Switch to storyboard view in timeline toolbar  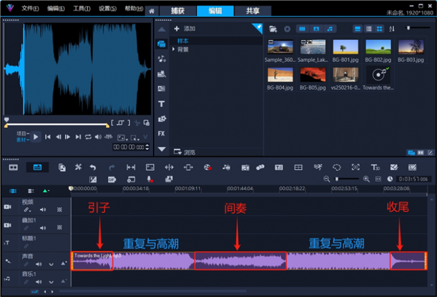(x=13, y=167)
